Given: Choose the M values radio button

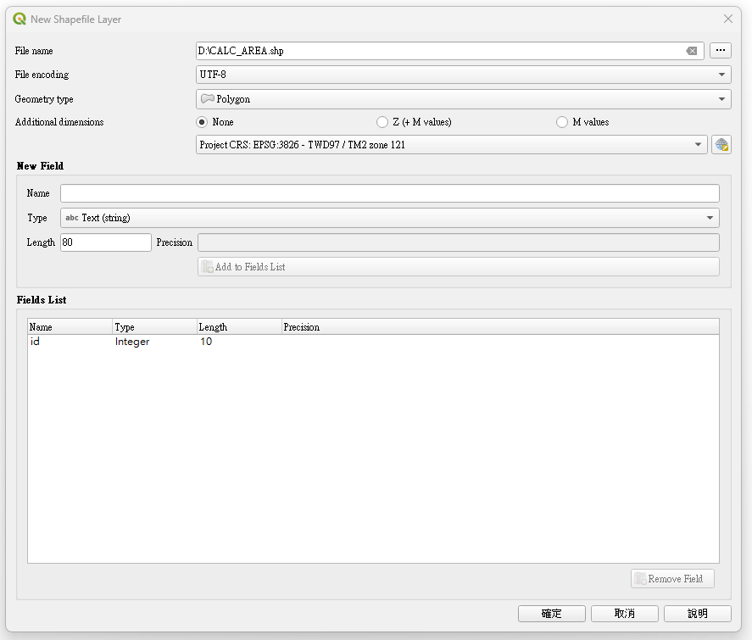Looking at the screenshot, I should 562,122.
